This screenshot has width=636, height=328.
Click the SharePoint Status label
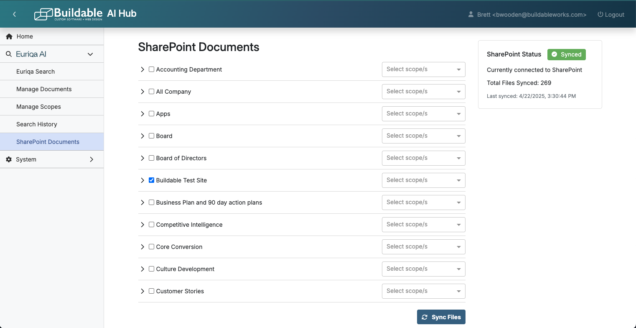(514, 54)
